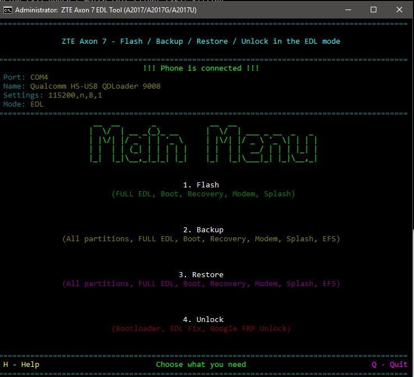Click Flash description '(FULL EDL, Boot, Recovery, Modem, Splash)'
The height and width of the screenshot is (377, 414).
tap(203, 194)
